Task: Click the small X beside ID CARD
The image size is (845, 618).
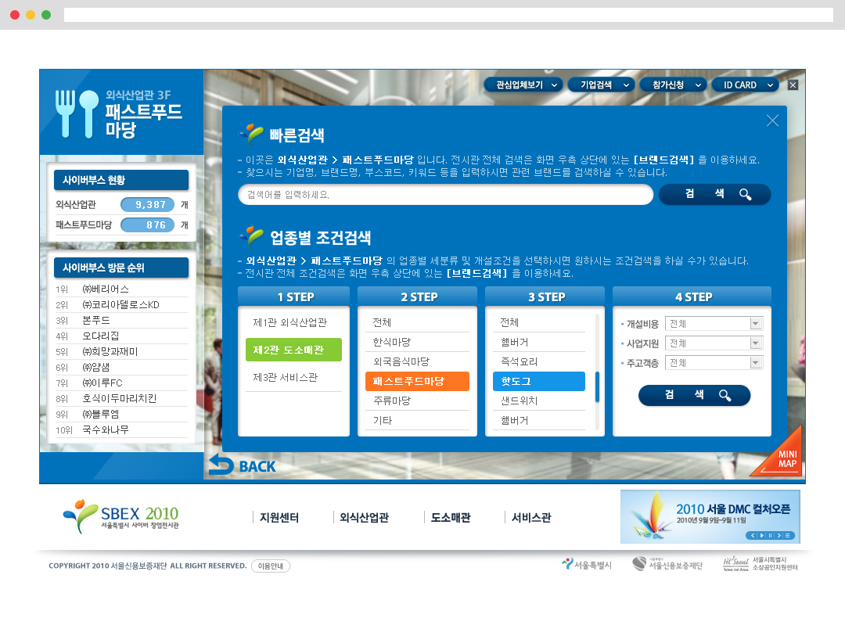Action: point(793,84)
